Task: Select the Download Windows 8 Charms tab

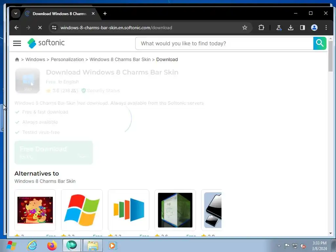Action: tap(59, 14)
